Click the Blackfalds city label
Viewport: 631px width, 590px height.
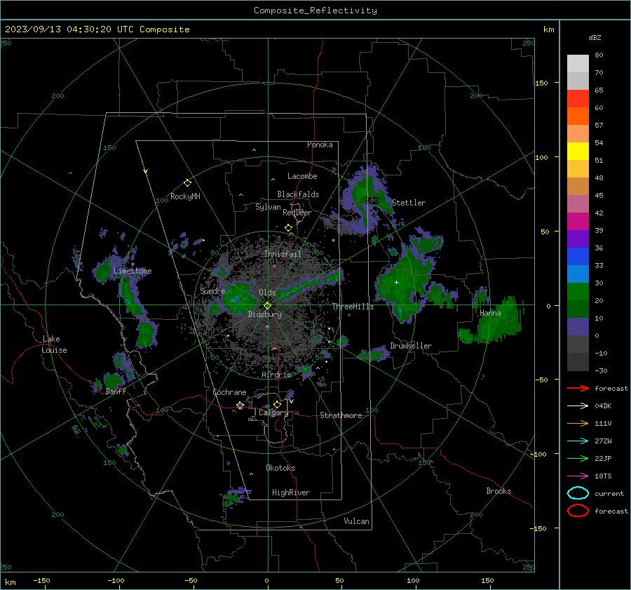[298, 194]
